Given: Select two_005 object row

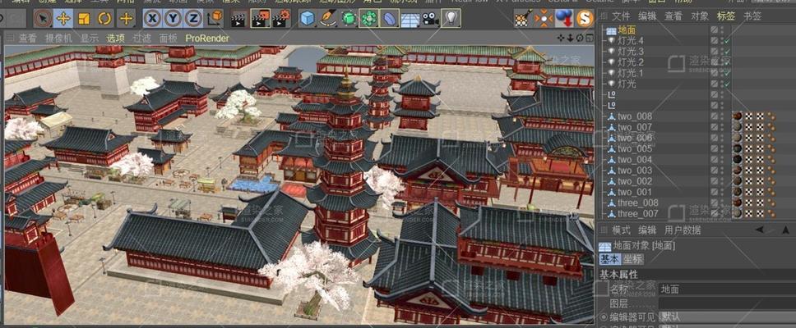Looking at the screenshot, I should point(635,148).
